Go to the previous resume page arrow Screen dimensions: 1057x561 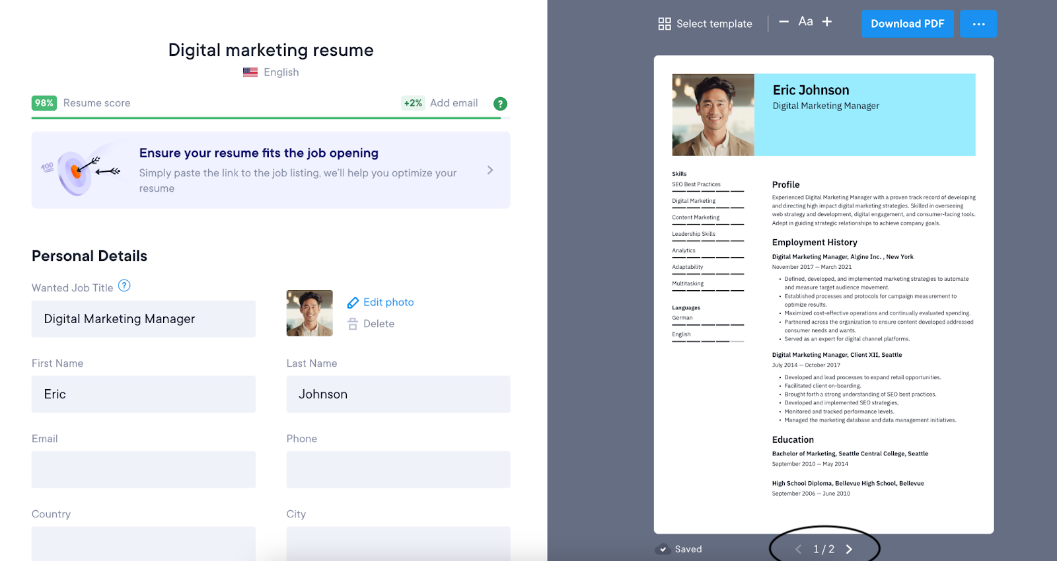tap(798, 549)
